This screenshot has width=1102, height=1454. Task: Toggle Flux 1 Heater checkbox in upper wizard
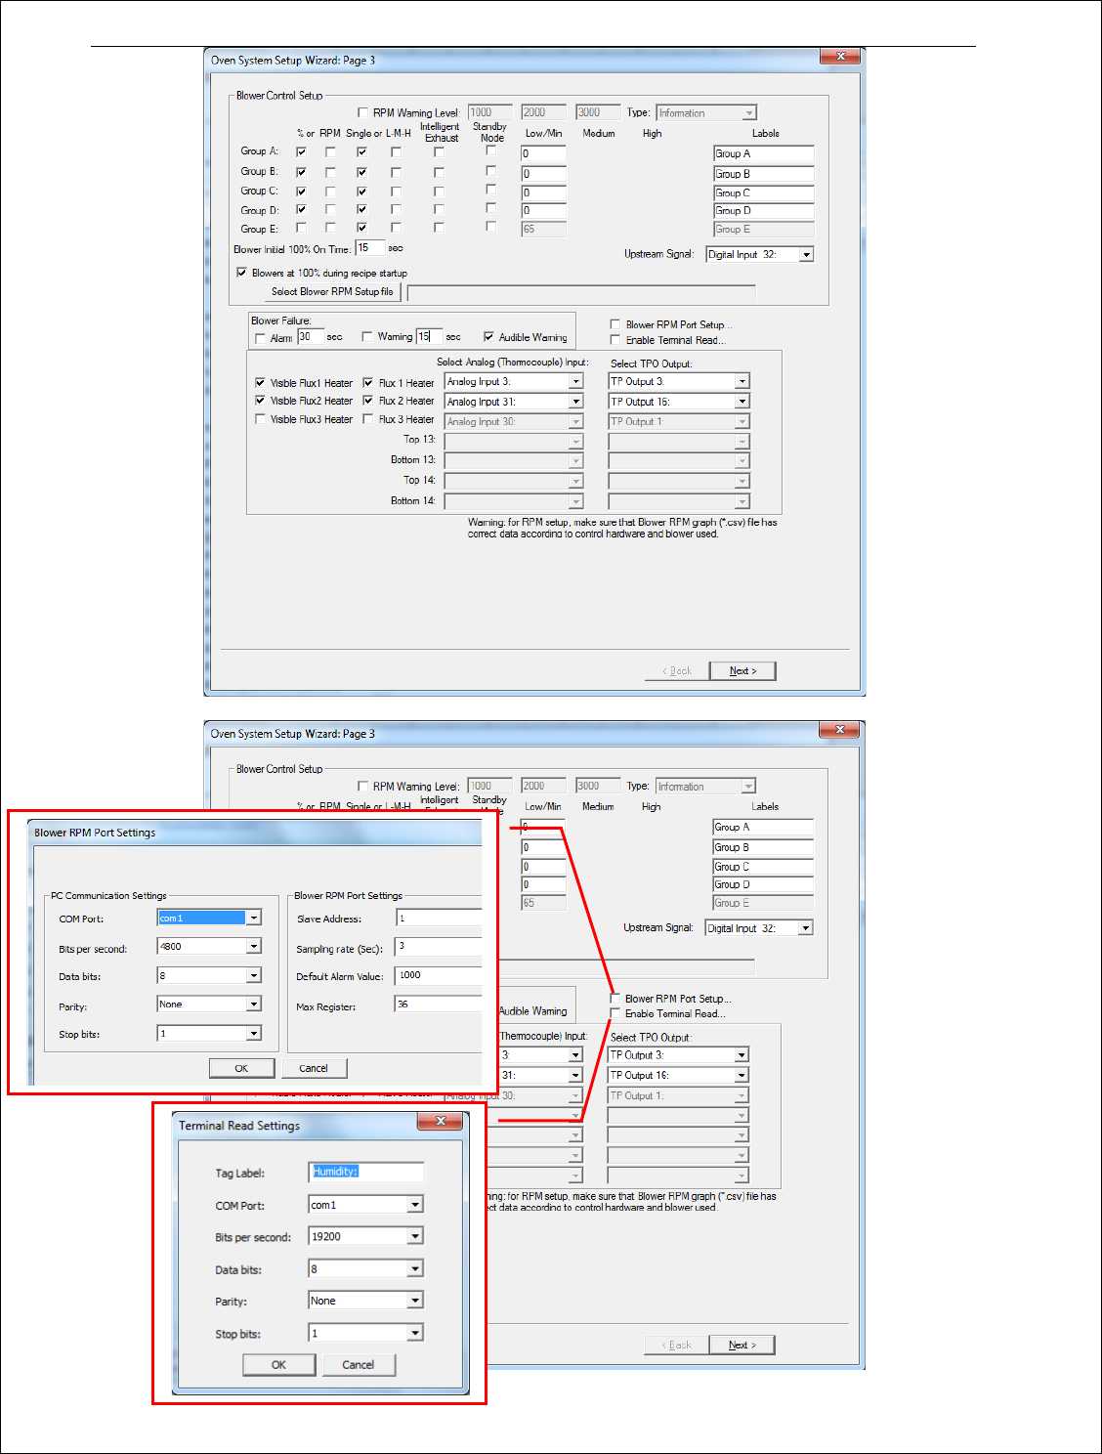[x=367, y=382]
